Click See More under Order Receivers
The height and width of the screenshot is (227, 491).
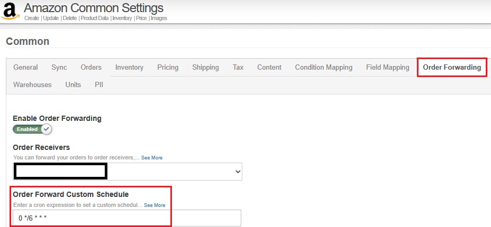pos(151,158)
